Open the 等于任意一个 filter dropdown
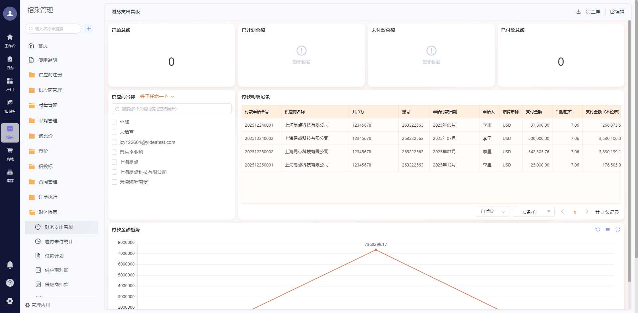638x313 pixels. pyautogui.click(x=157, y=97)
